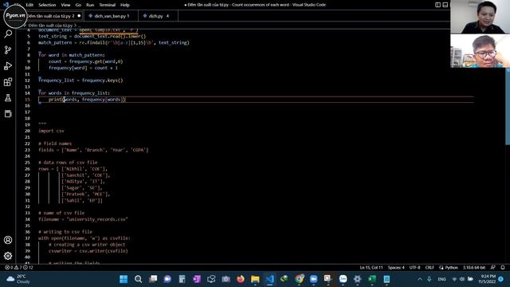
Task: Open the Search view in activity bar
Action: [x=8, y=33]
